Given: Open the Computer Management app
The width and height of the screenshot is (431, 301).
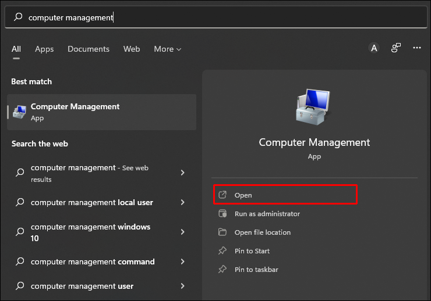Looking at the screenshot, I should 243,195.
